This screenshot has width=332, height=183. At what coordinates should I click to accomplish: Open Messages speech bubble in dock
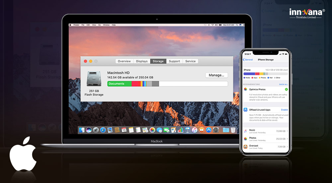pyautogui.click(x=159, y=130)
